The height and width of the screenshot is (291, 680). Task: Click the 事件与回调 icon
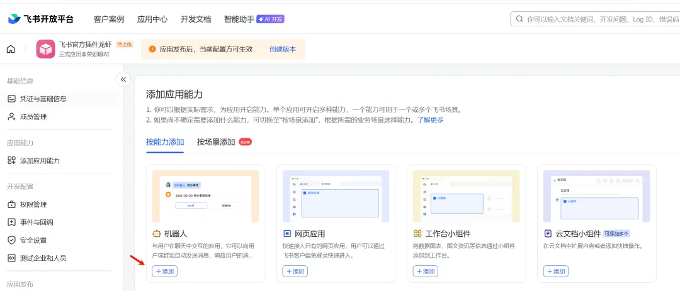tap(12, 222)
